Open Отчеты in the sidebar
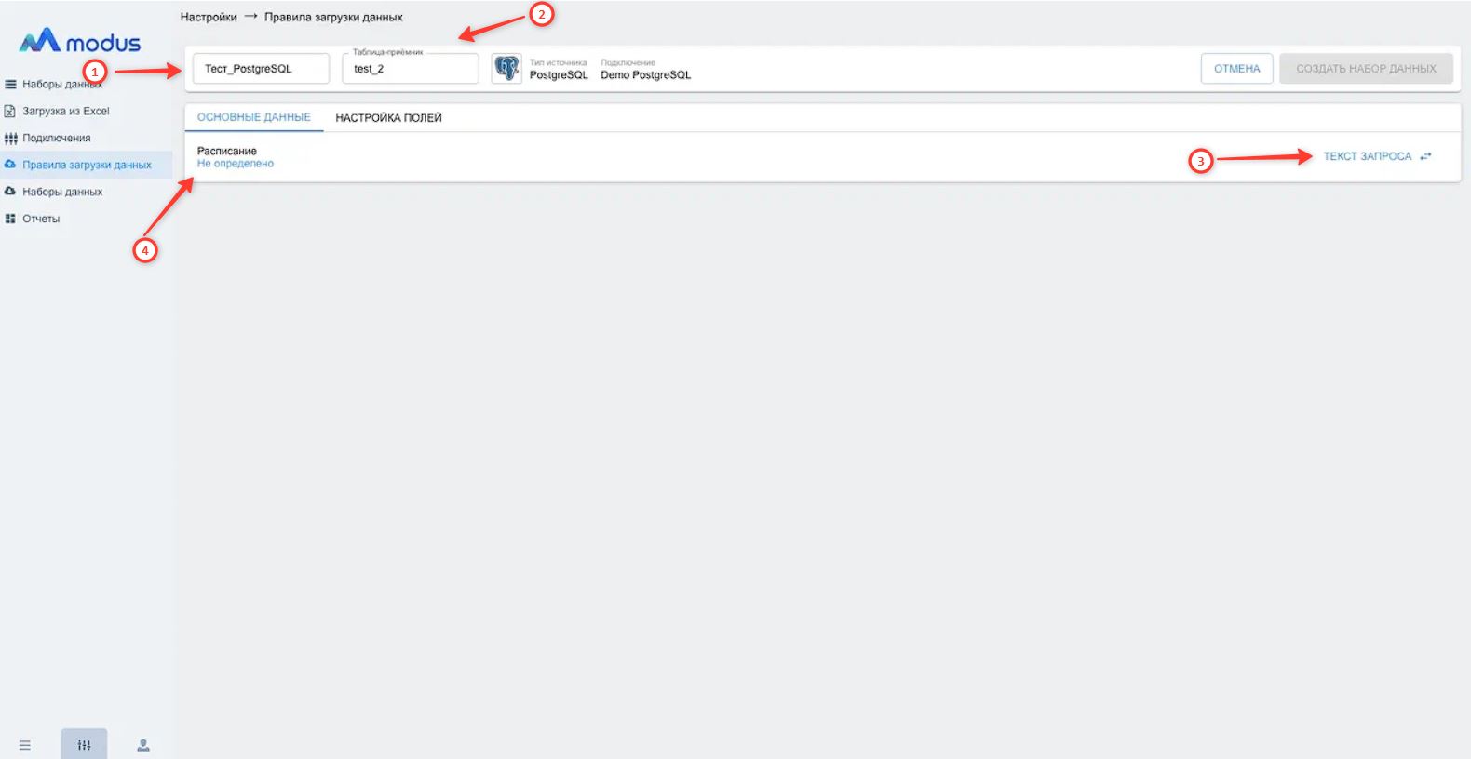The image size is (1471, 759). click(x=41, y=220)
